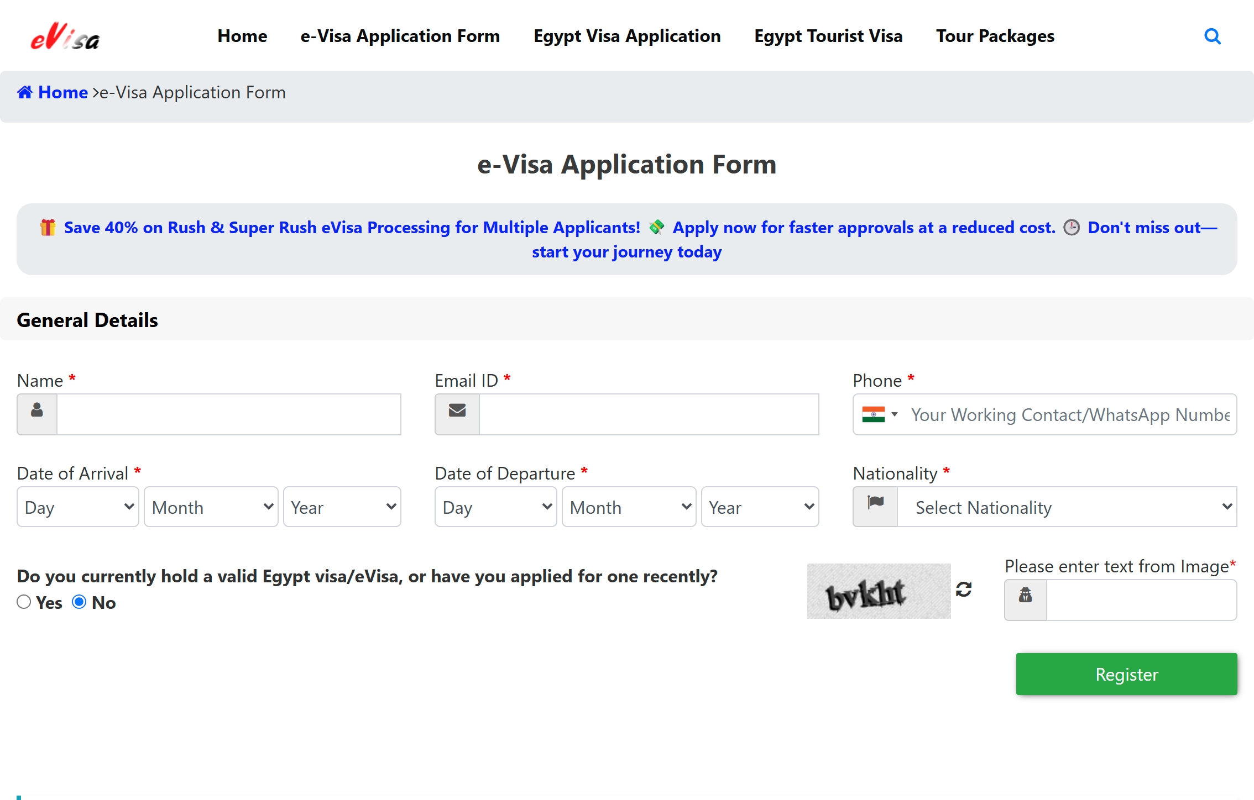Click into the Email ID input field
This screenshot has width=1254, height=800.
649,414
